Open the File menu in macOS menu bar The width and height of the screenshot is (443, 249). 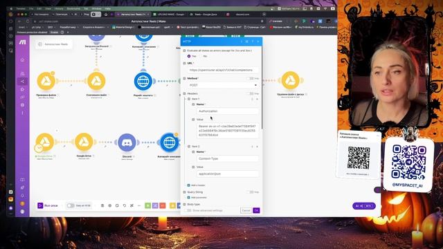(31, 9)
